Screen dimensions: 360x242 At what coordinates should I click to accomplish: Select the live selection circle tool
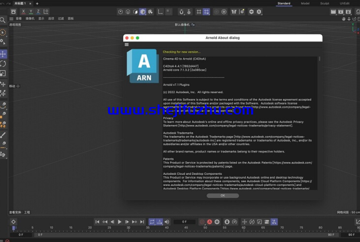point(3,33)
